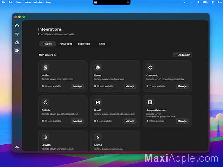Switch to the Plugins tab
The width and height of the screenshot is (223, 167).
tap(47, 44)
